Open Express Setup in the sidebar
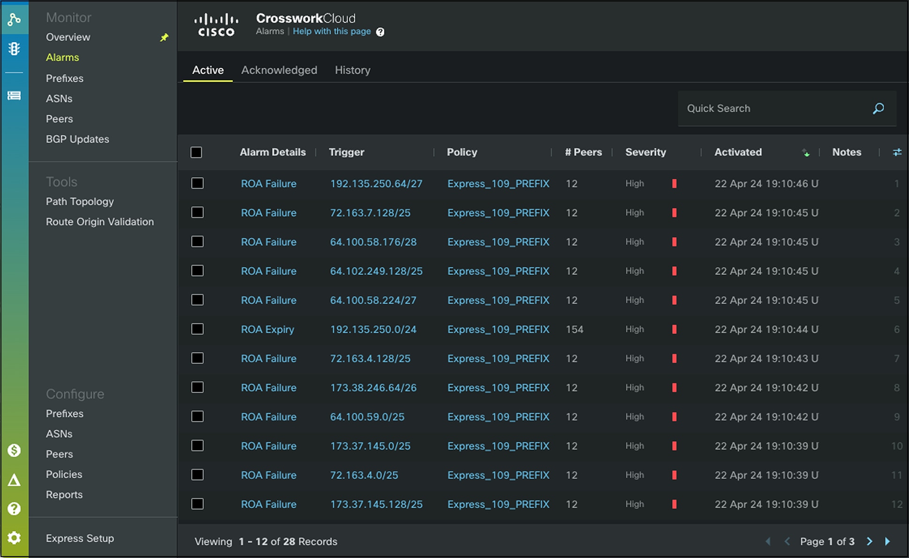The image size is (909, 558). click(80, 538)
